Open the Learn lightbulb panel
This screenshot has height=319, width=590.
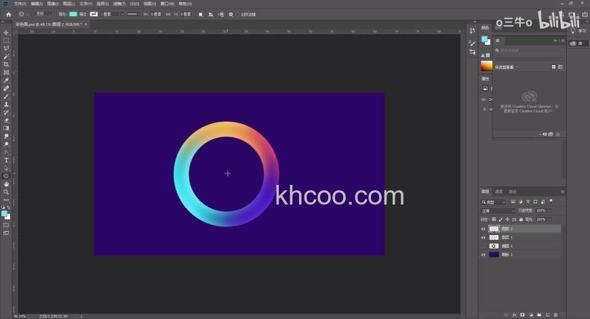pos(573,30)
